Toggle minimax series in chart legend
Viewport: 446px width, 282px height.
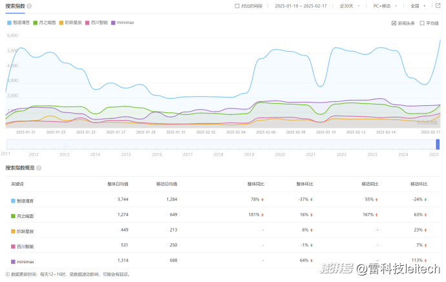pyautogui.click(x=123, y=23)
